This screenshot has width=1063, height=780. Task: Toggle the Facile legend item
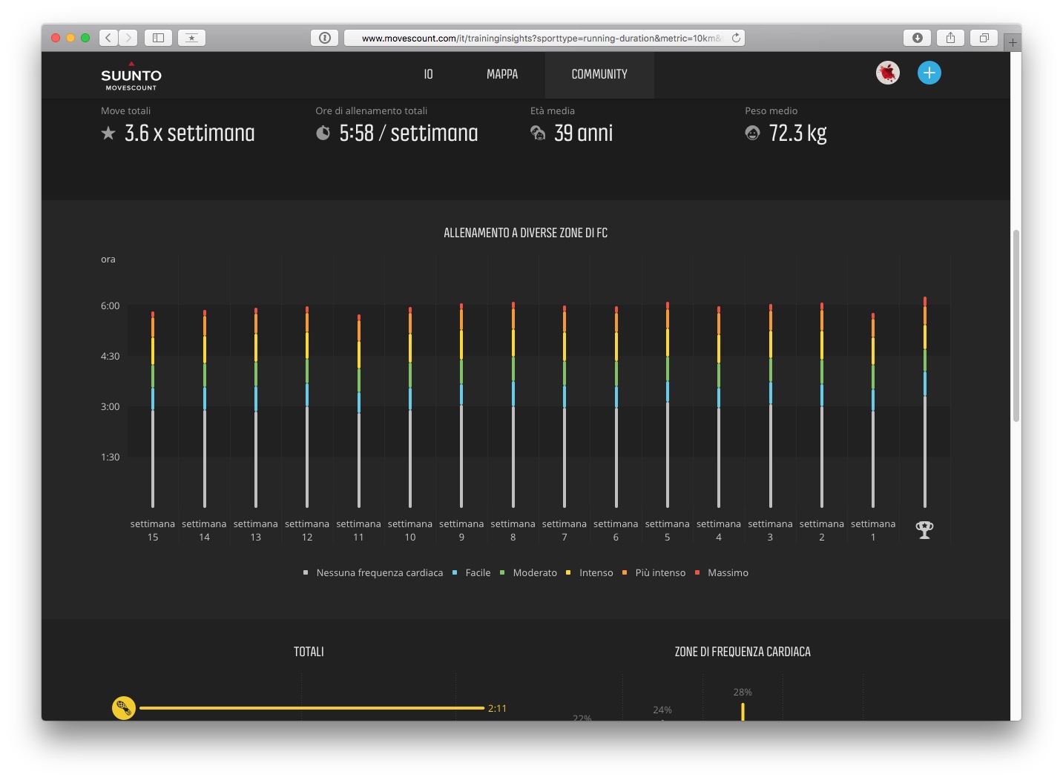pyautogui.click(x=471, y=572)
